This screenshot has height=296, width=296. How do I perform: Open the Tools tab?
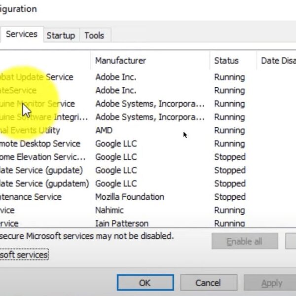94,36
